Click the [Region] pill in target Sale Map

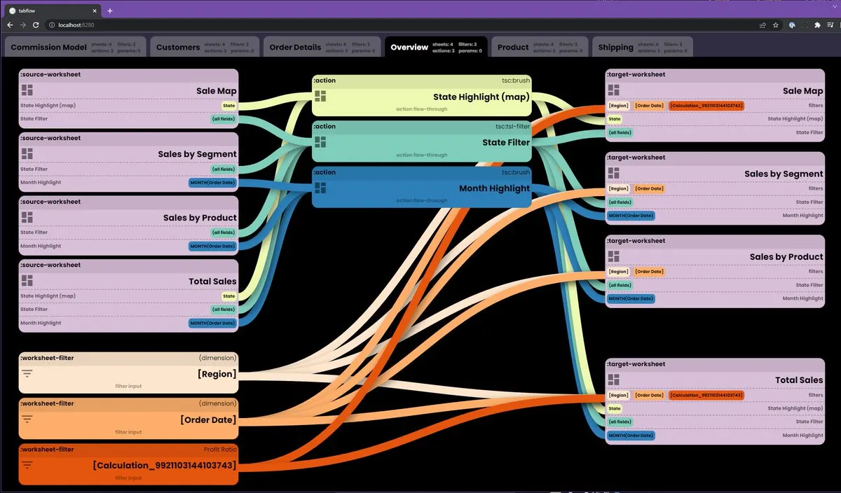(x=618, y=106)
